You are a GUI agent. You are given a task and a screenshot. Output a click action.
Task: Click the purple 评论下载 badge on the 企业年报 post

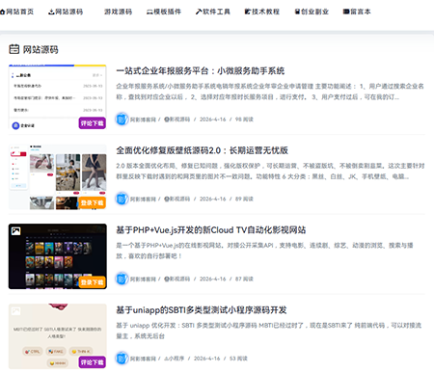tap(93, 123)
